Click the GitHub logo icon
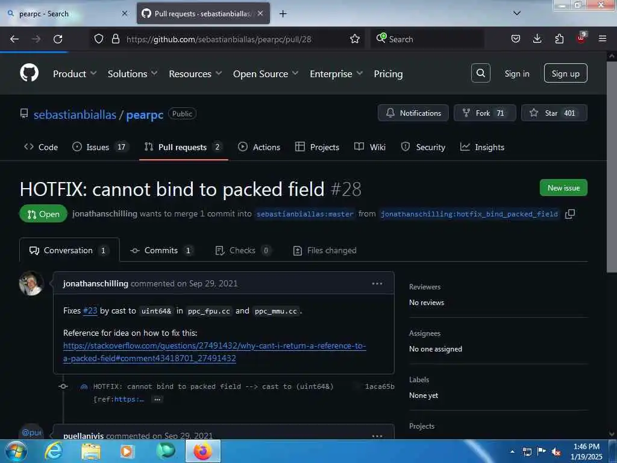The image size is (617, 463). click(x=29, y=73)
